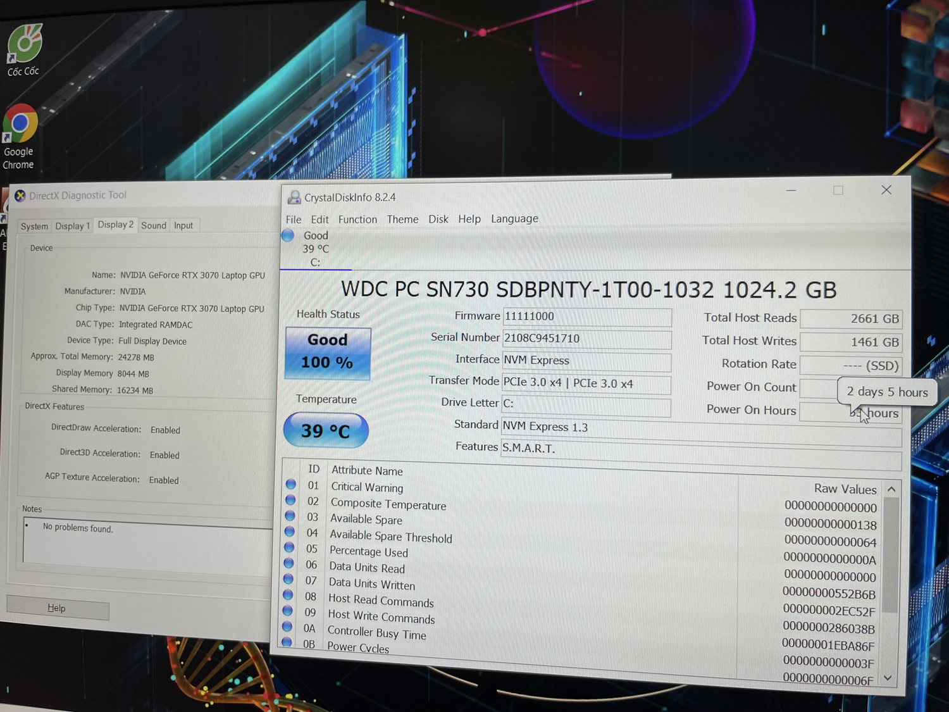The height and width of the screenshot is (712, 949).
Task: Click the status dot for Data Units Read
Action: pyautogui.click(x=289, y=563)
